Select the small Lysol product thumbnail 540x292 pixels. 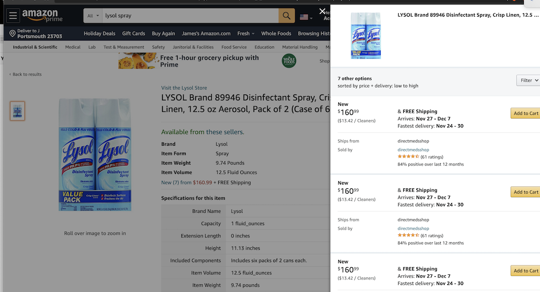(x=17, y=111)
